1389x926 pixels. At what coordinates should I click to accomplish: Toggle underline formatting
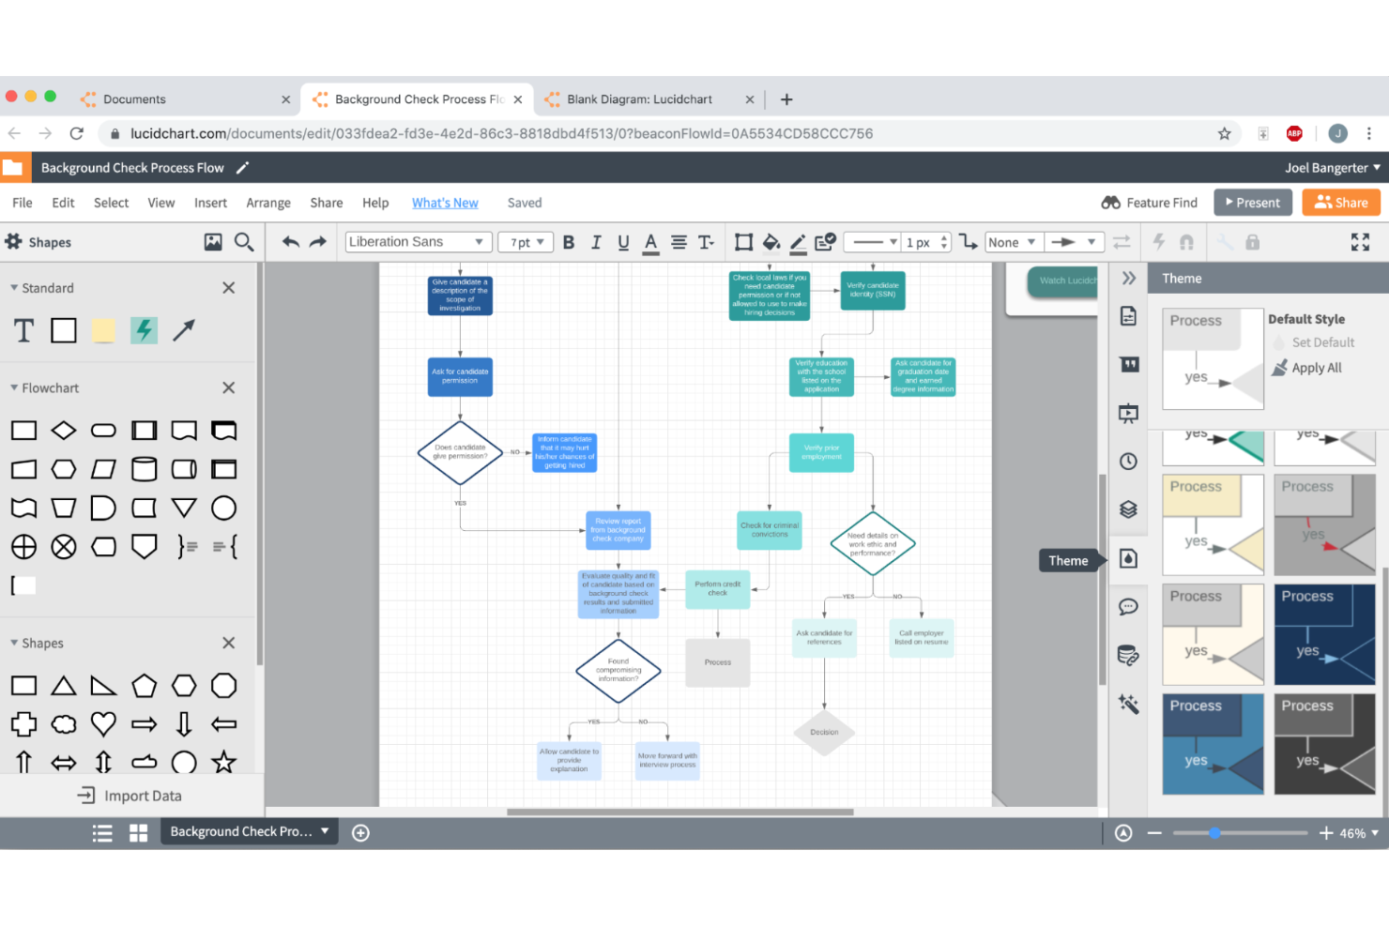point(623,242)
